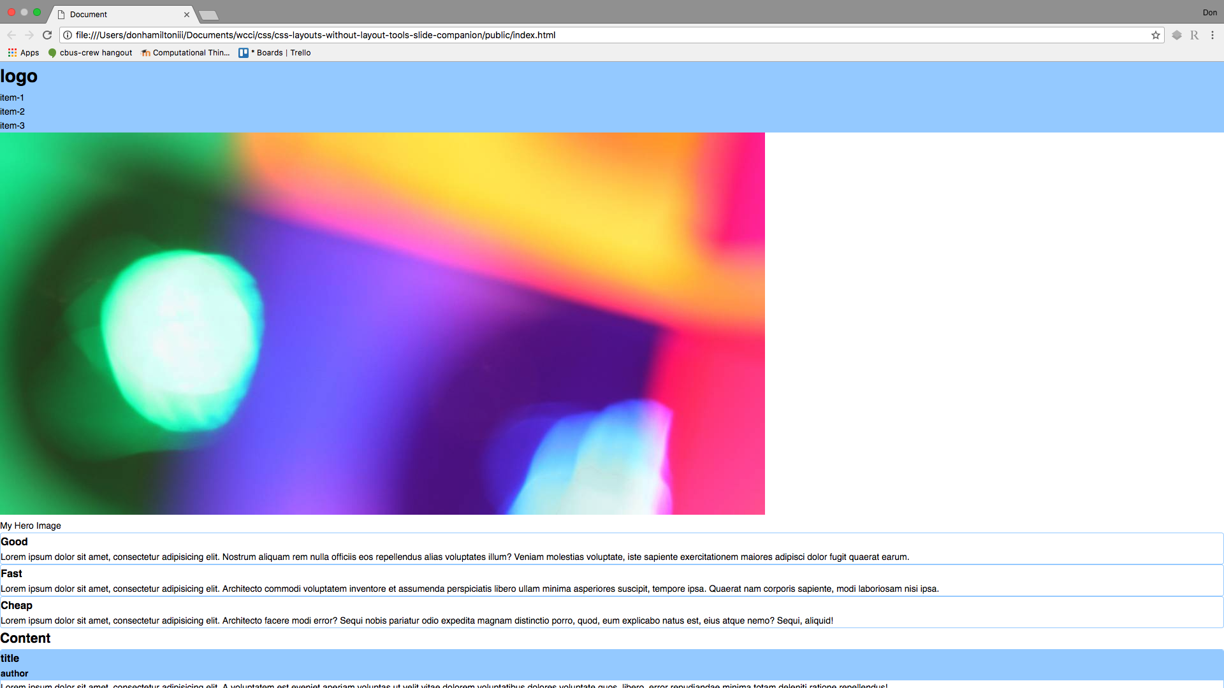Click the logo heading
This screenshot has width=1224, height=688.
[19, 76]
